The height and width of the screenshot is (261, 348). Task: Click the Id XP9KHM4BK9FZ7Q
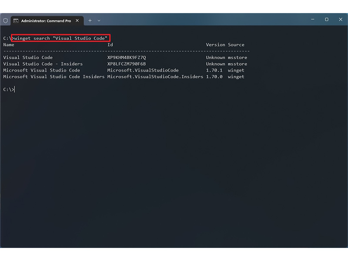(127, 57)
